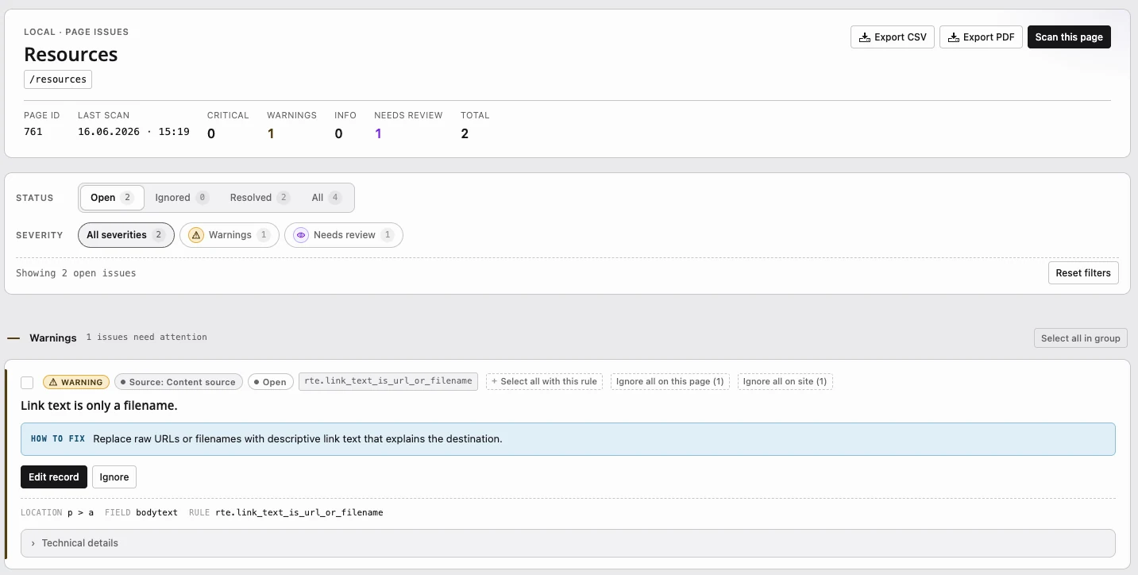Click Scan this page button
This screenshot has width=1138, height=575.
tap(1069, 37)
